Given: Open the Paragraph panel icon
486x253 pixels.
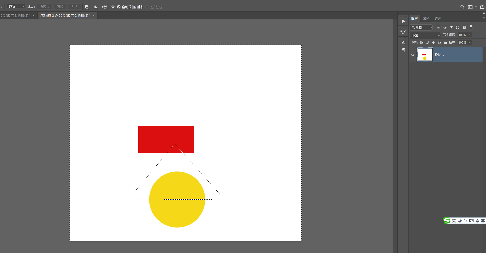Looking at the screenshot, I should coord(403,50).
